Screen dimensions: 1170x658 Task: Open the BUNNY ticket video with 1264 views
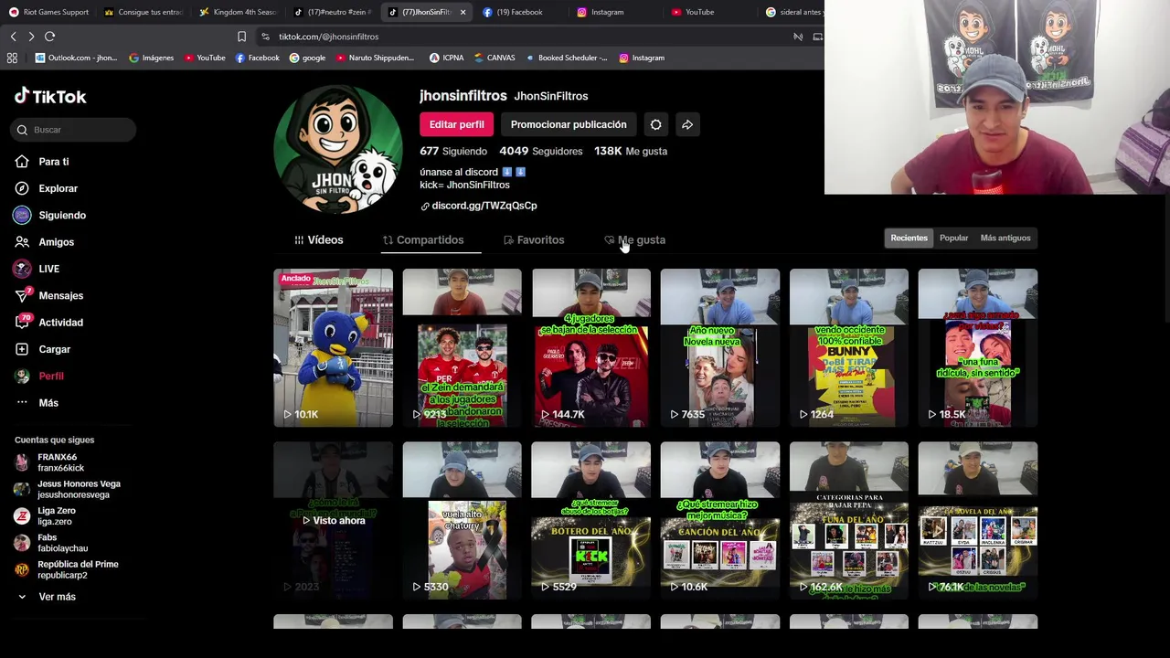(849, 347)
